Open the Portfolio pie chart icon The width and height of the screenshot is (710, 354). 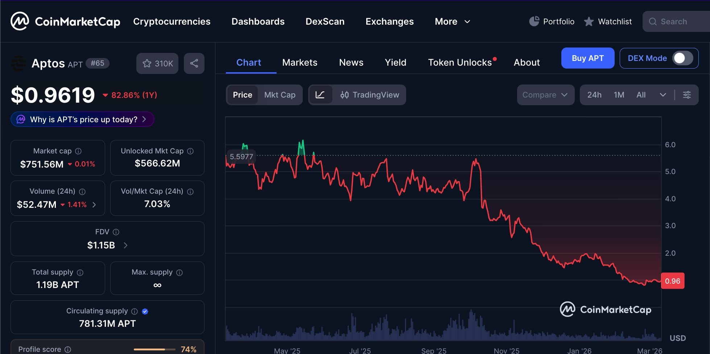(534, 21)
